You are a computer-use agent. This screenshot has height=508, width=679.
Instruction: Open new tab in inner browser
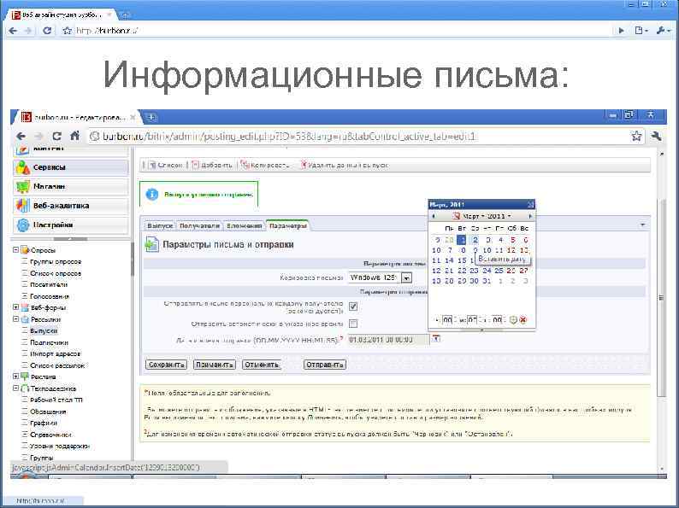click(x=151, y=117)
